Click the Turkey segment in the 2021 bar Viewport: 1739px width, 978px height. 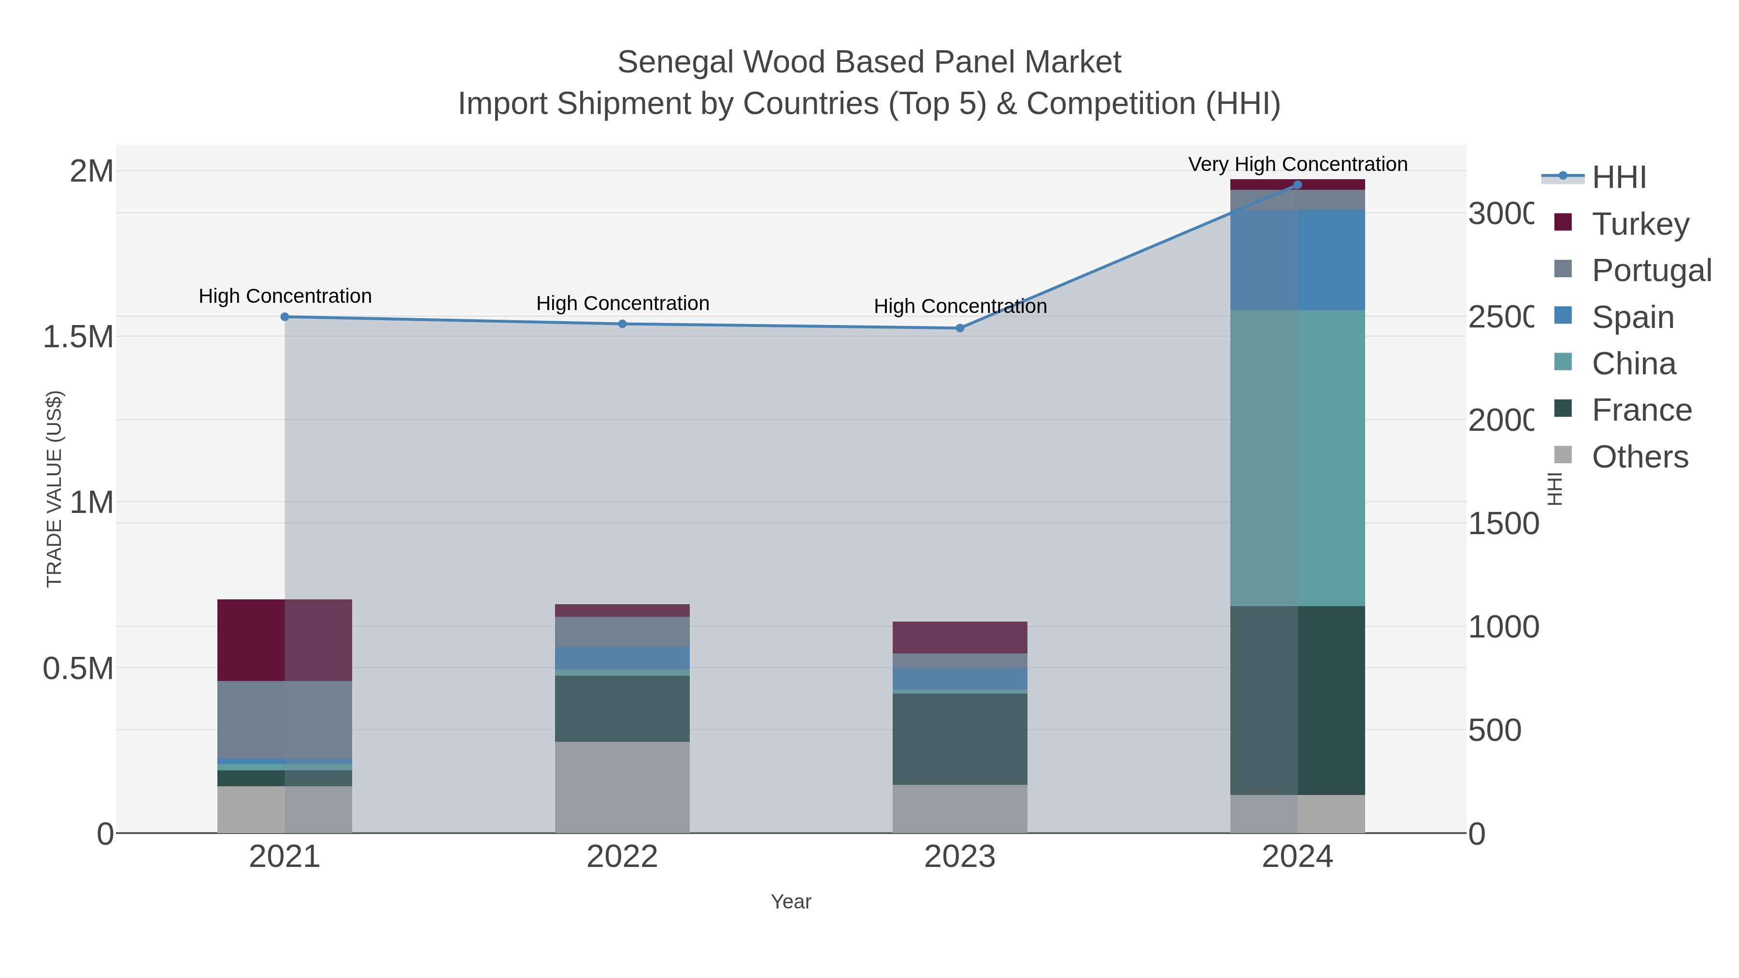tap(285, 640)
